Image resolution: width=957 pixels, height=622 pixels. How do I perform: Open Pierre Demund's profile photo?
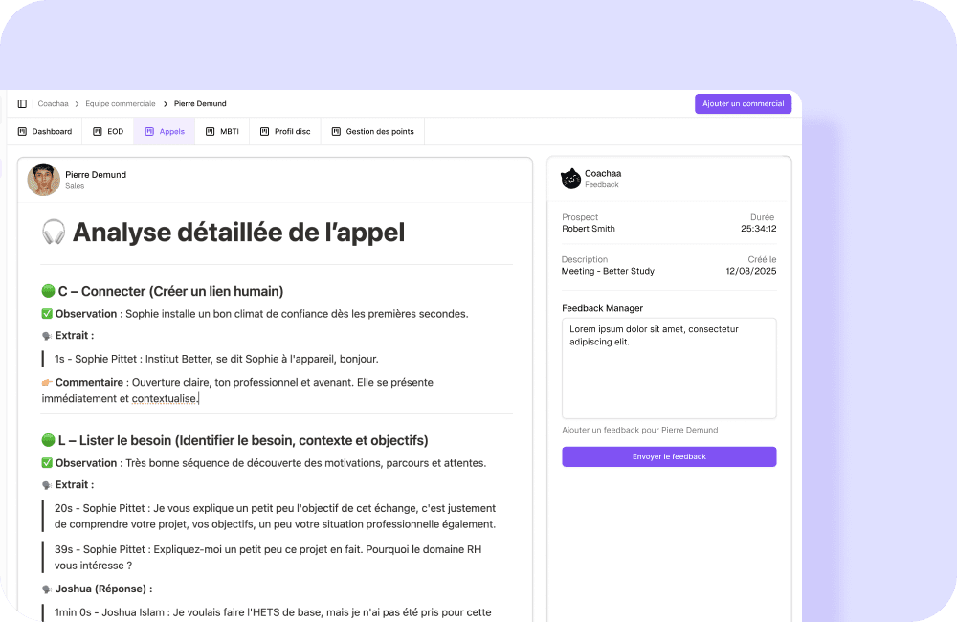click(x=44, y=179)
